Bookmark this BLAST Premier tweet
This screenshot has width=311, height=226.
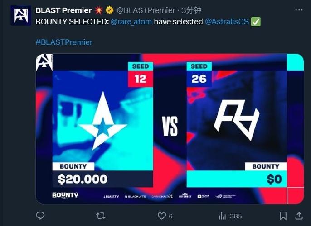tap(283, 216)
